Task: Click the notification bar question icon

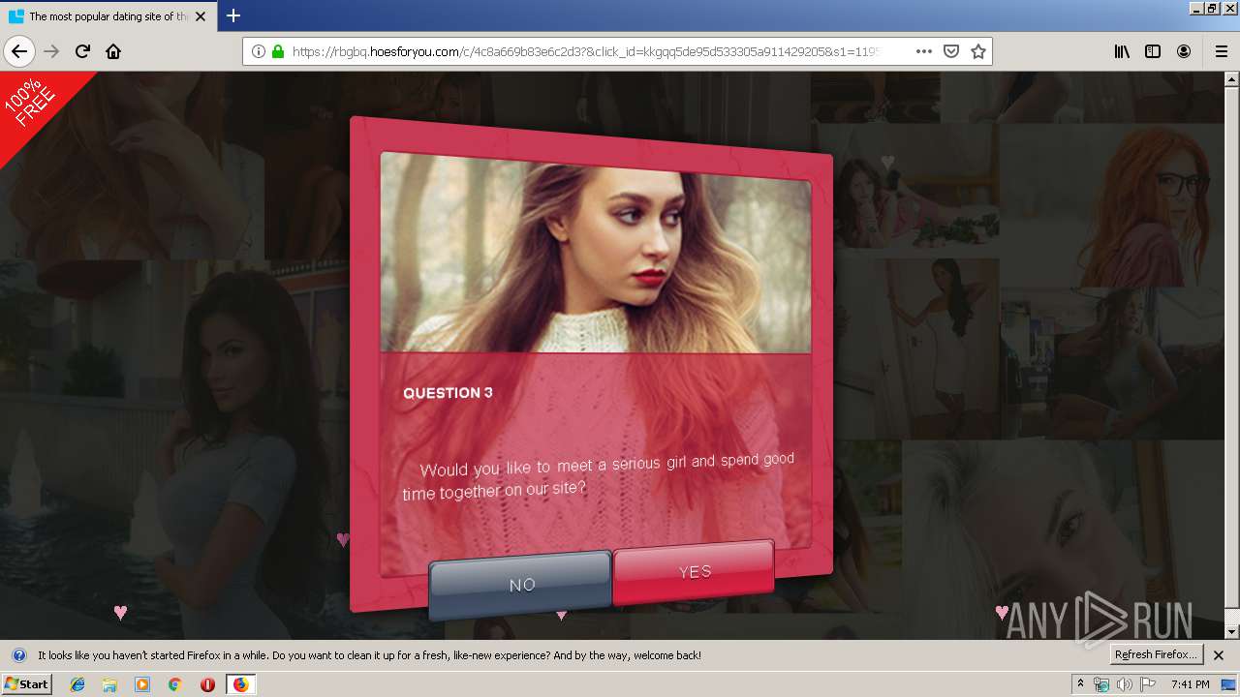Action: click(x=18, y=655)
